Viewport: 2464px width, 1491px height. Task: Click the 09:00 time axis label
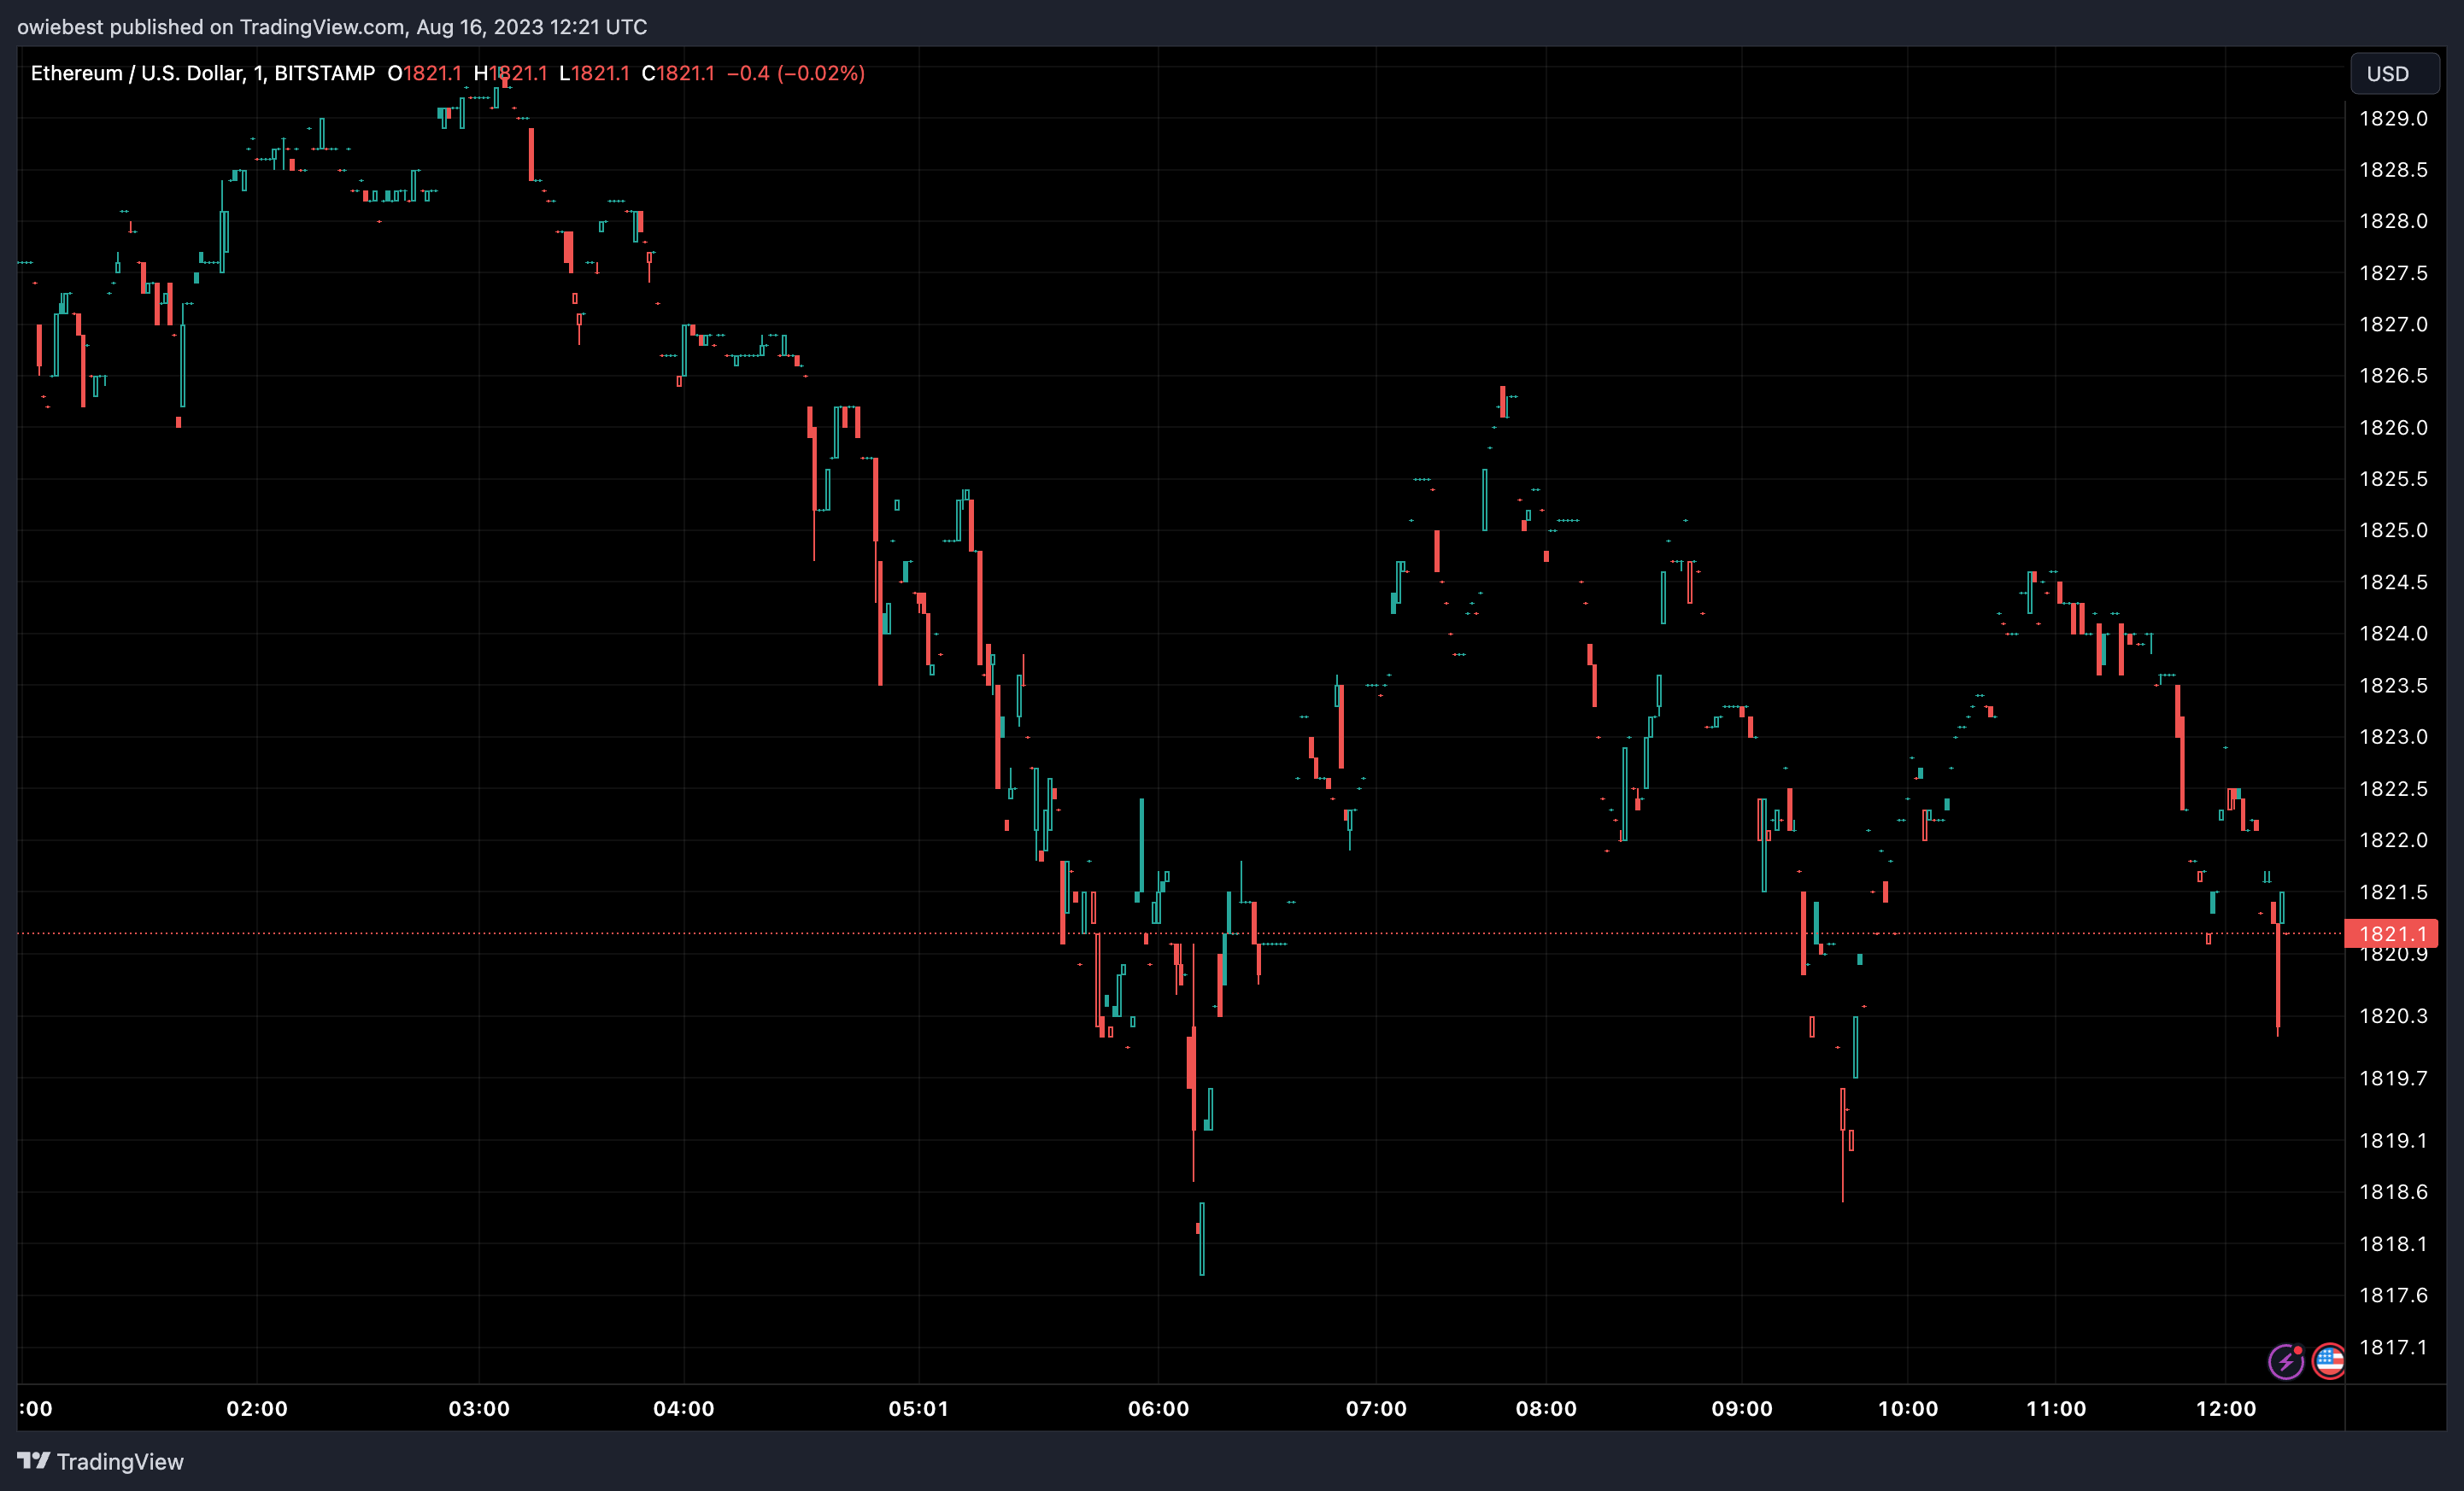tap(1742, 1408)
